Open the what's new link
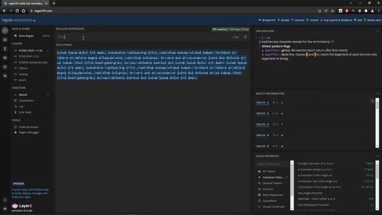The width and height of the screenshot is (382, 215). click(x=372, y=20)
